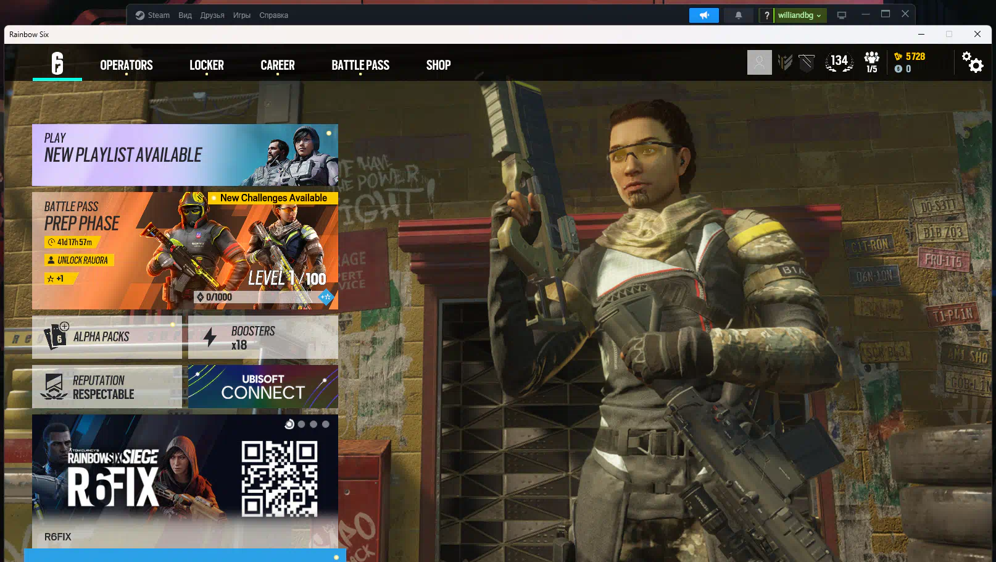Click the Steam question mark help icon
The image size is (996, 562).
766,15
